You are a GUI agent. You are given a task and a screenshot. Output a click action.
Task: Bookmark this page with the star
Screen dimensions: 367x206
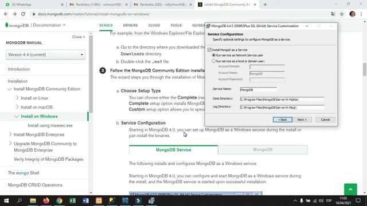coord(342,14)
